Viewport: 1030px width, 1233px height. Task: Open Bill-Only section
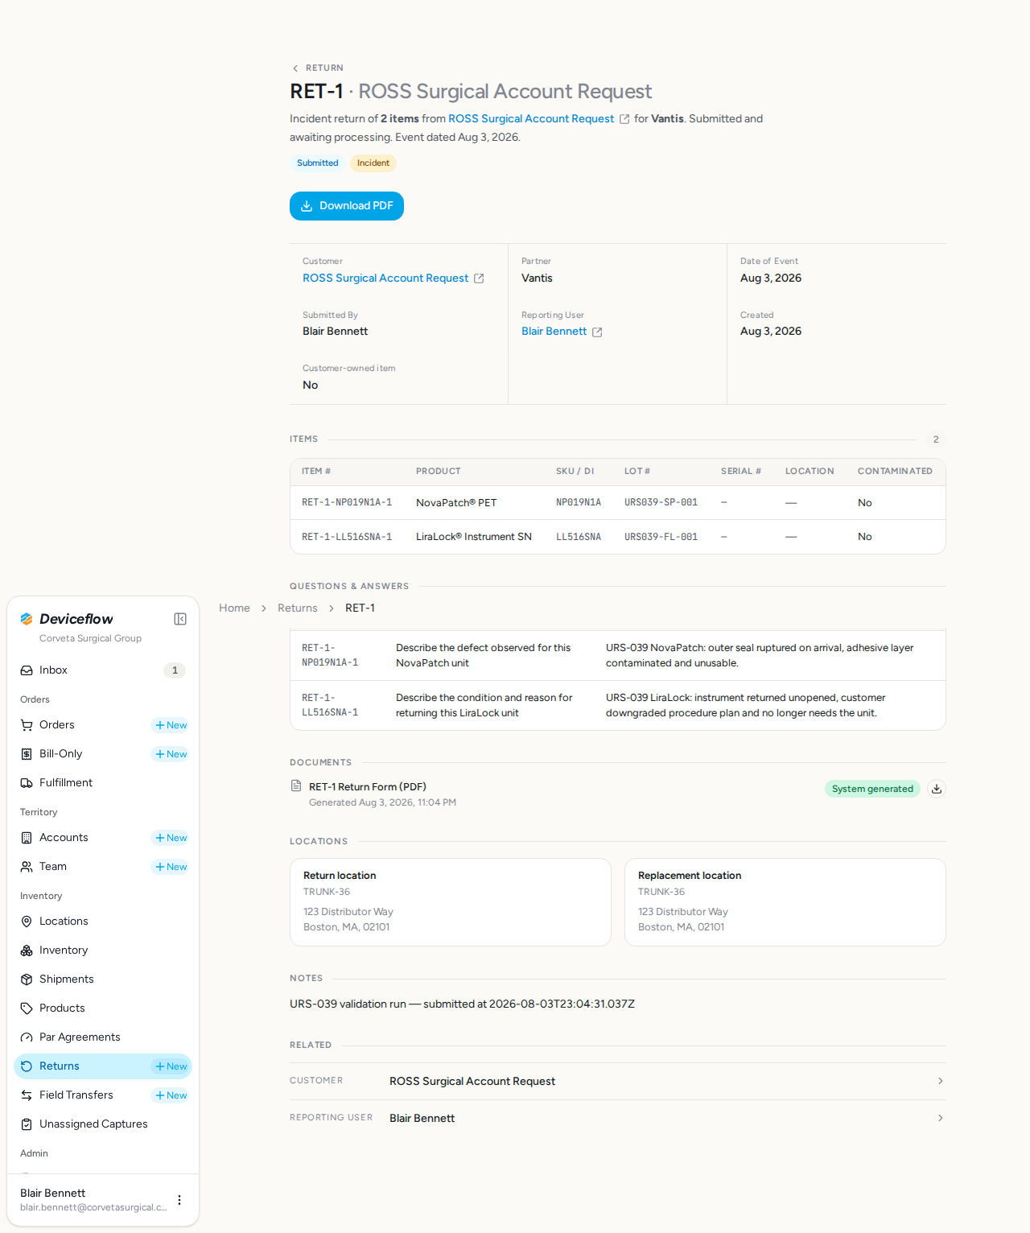(61, 754)
